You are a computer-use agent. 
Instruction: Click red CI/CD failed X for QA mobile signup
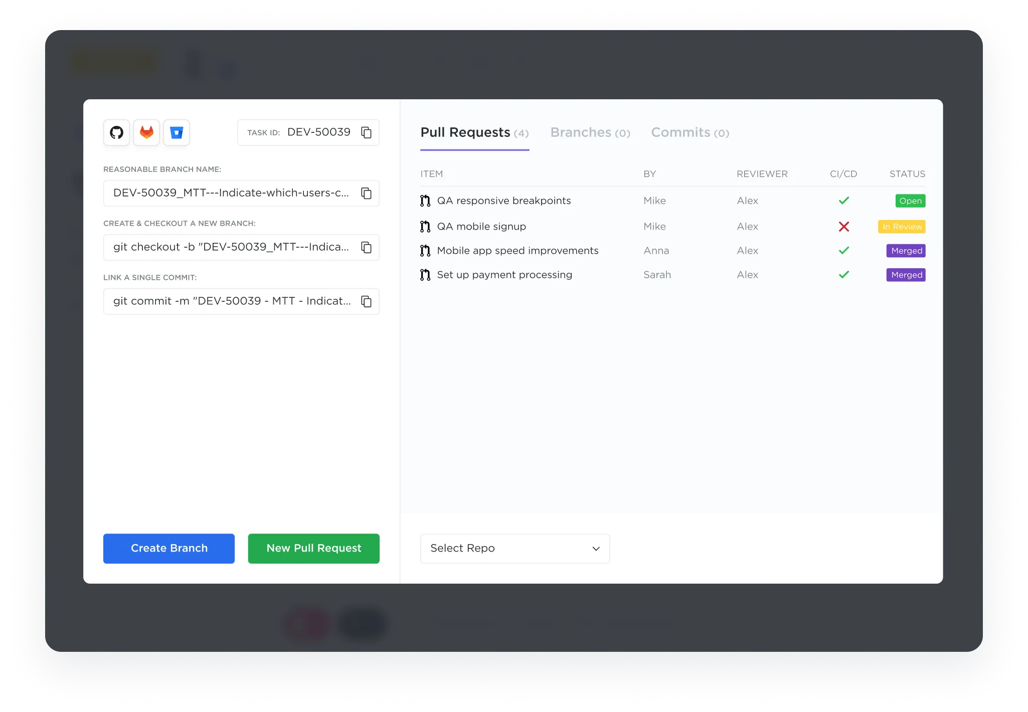pos(844,227)
